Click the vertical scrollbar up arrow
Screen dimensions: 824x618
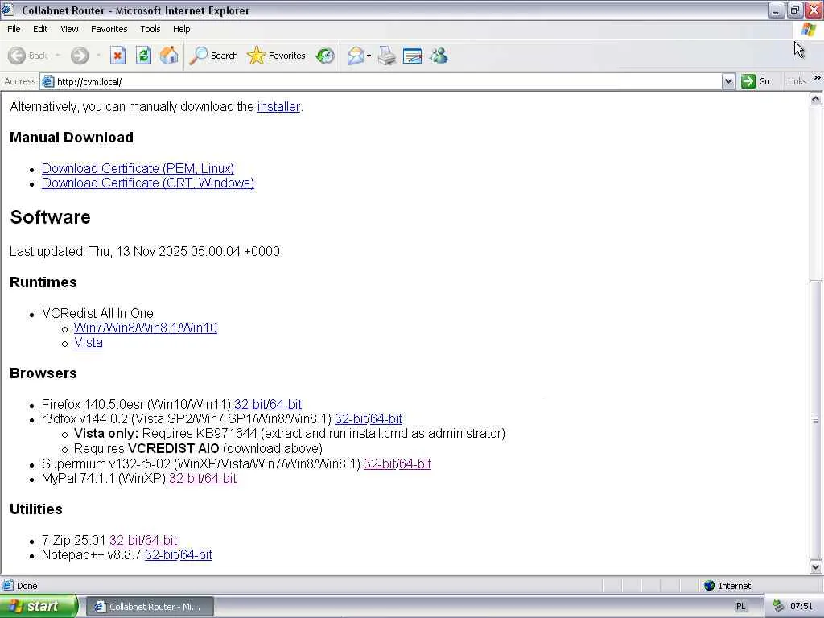click(x=816, y=99)
